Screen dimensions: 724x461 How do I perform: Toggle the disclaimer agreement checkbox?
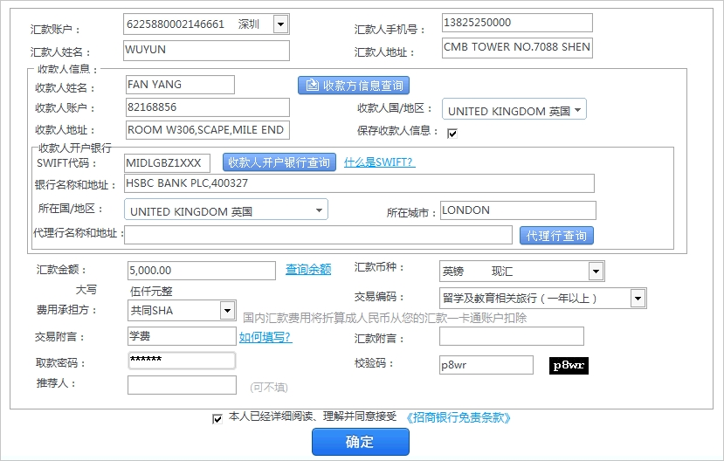click(217, 418)
